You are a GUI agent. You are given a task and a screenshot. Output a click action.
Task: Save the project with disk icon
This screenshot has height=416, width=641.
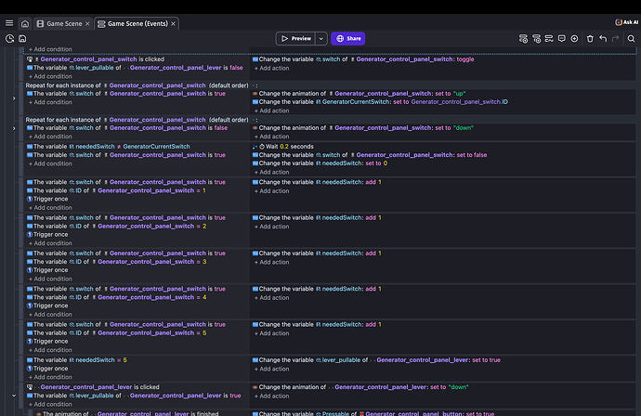point(22,38)
